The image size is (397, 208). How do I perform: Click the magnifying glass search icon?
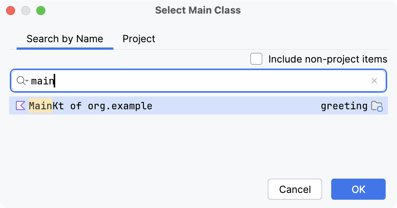click(x=21, y=80)
